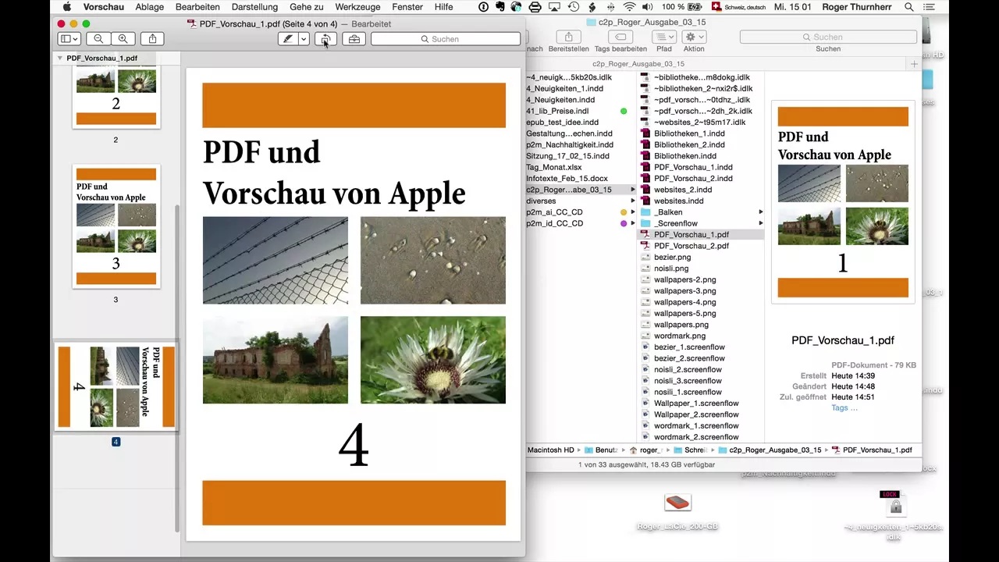The height and width of the screenshot is (562, 999).
Task: Open the Hilfe menu
Action: tap(443, 7)
